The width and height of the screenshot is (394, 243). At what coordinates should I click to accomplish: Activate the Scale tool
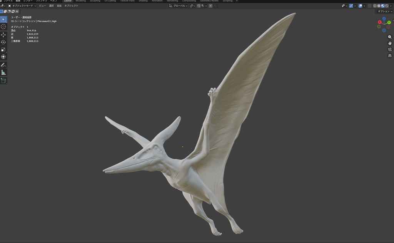pos(3,49)
